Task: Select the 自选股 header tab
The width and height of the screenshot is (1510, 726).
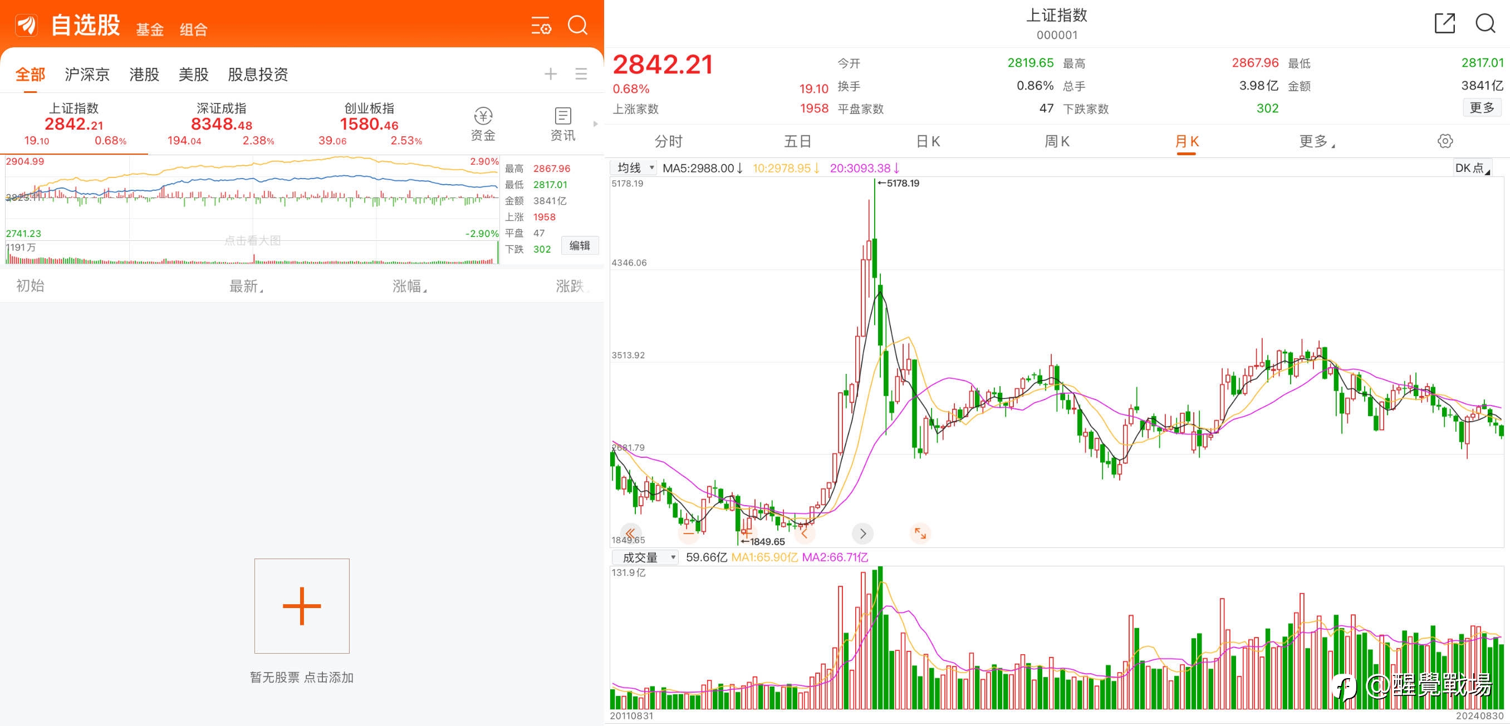Action: (x=86, y=25)
